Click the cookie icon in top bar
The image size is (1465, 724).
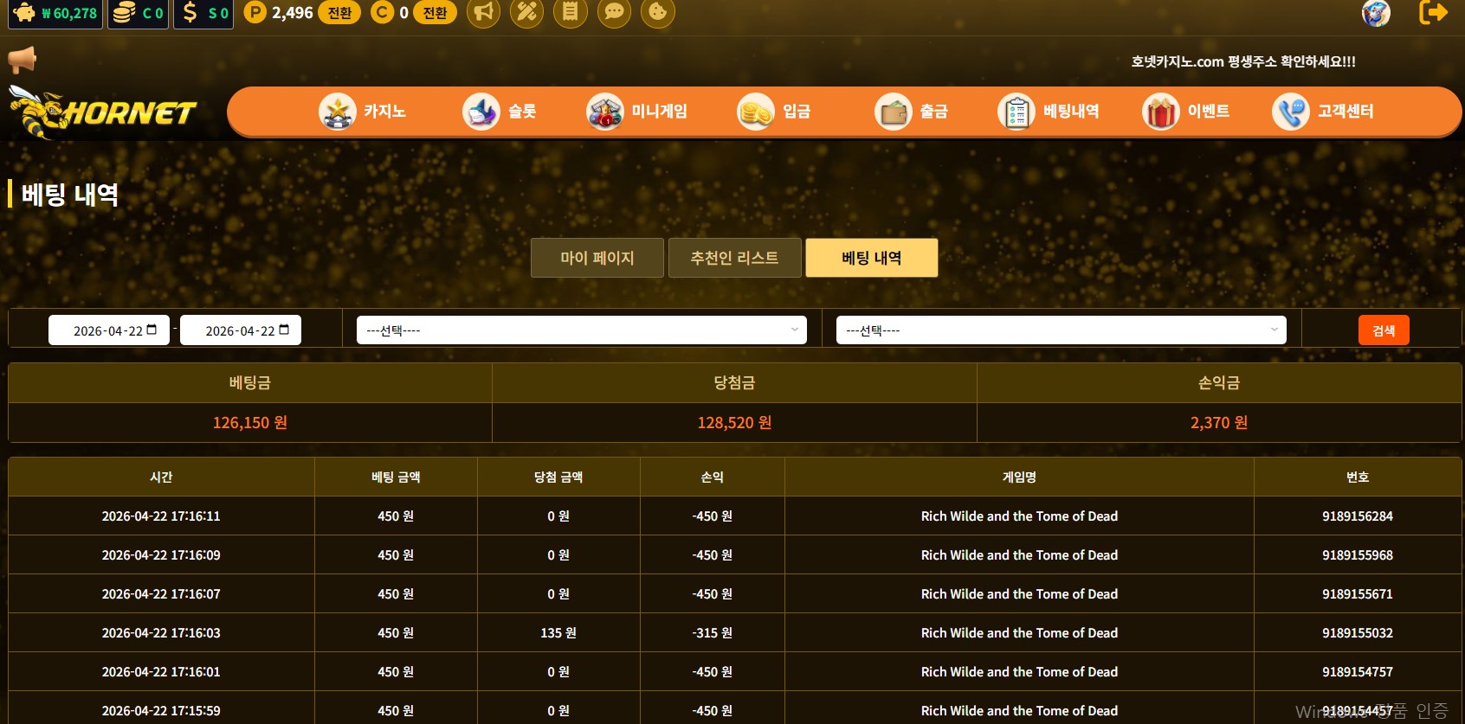tap(658, 12)
